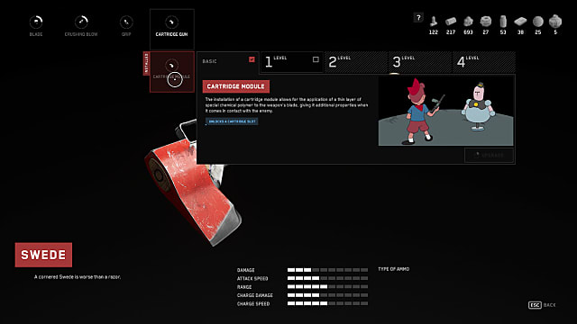Click the cornered Swede flavor text
The image size is (577, 324).
click(78, 276)
